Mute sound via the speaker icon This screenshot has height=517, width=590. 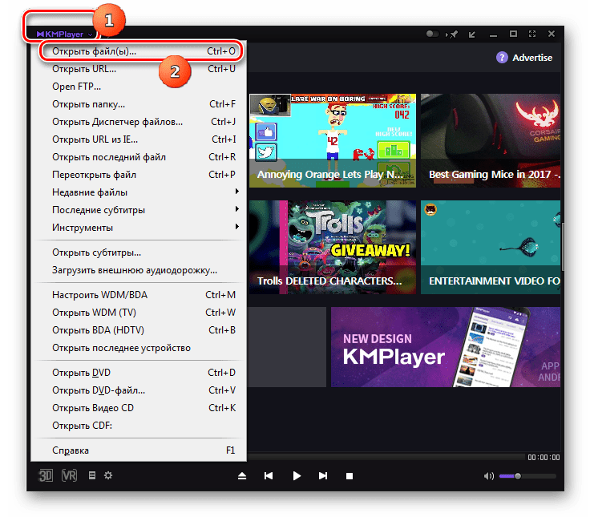click(x=489, y=475)
